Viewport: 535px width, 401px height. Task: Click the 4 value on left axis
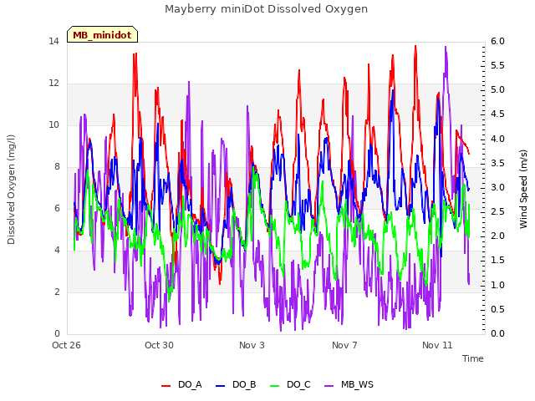57,251
